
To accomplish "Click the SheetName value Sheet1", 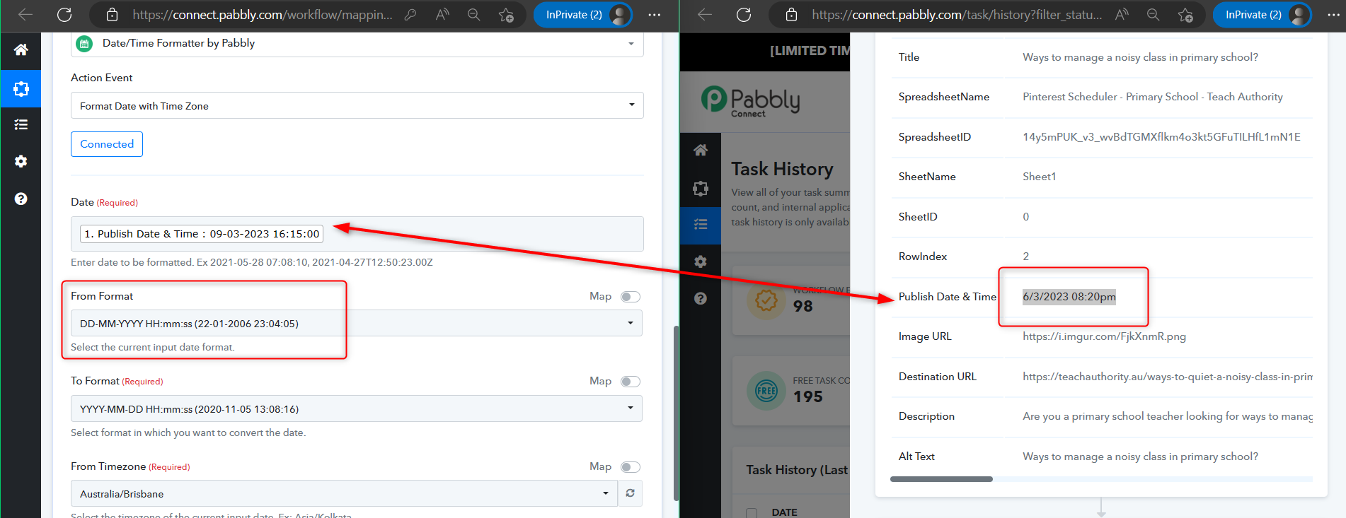I will click(1039, 177).
